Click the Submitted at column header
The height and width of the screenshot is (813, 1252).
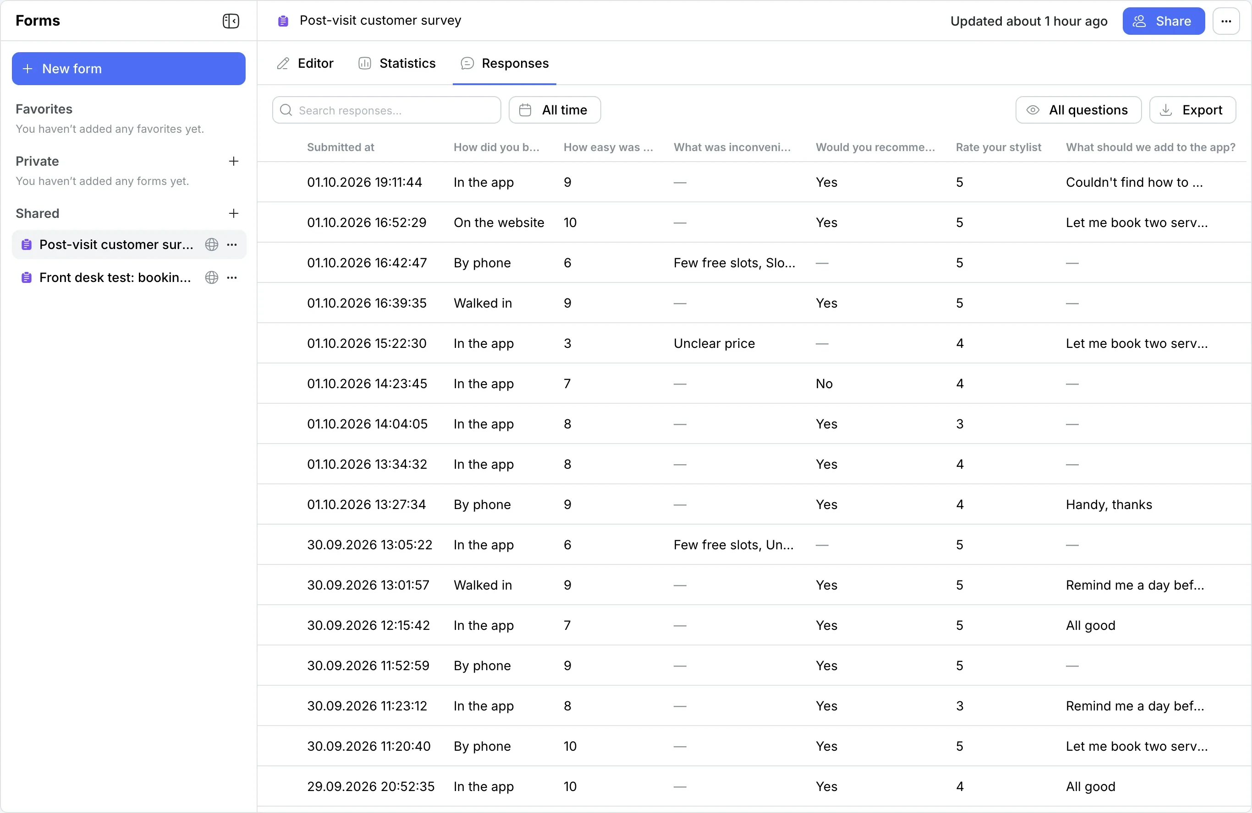[x=340, y=148]
